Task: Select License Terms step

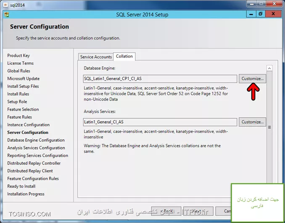Action: (x=20, y=63)
